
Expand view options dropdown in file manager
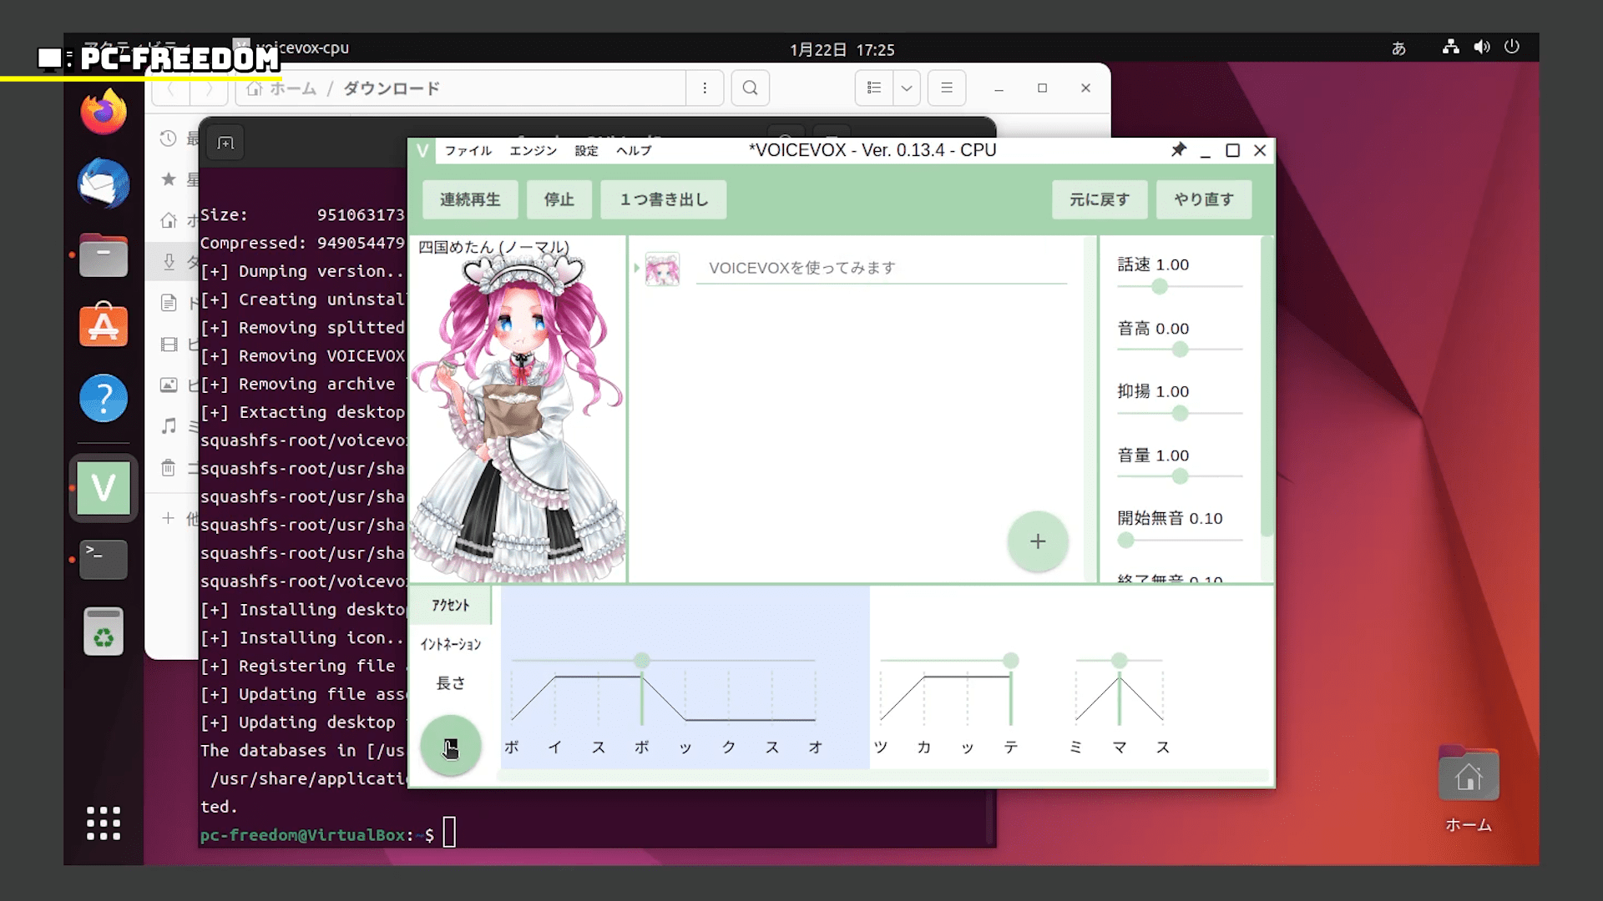906,88
